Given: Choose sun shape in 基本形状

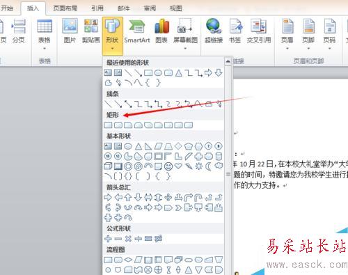Looking at the screenshot, I should coord(198,166).
